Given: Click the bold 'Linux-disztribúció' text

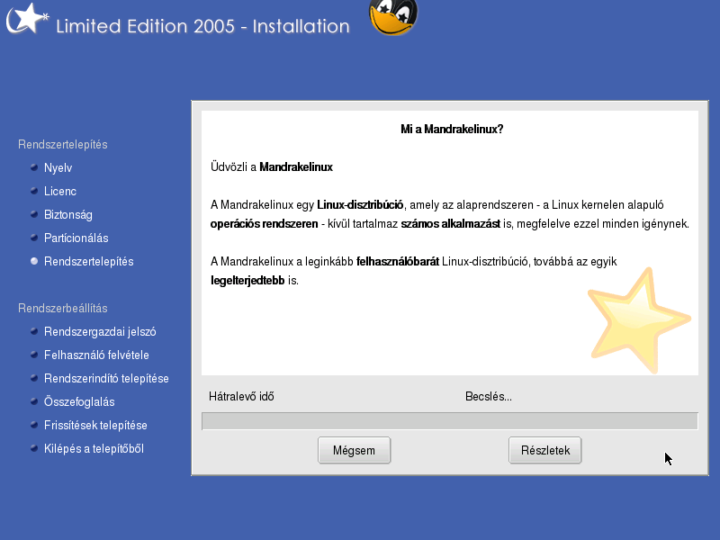Looking at the screenshot, I should (x=360, y=205).
